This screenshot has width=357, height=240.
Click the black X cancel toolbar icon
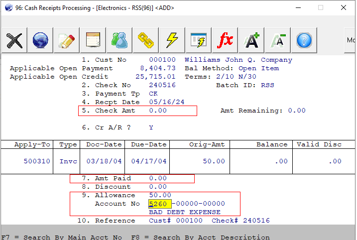click(x=14, y=40)
